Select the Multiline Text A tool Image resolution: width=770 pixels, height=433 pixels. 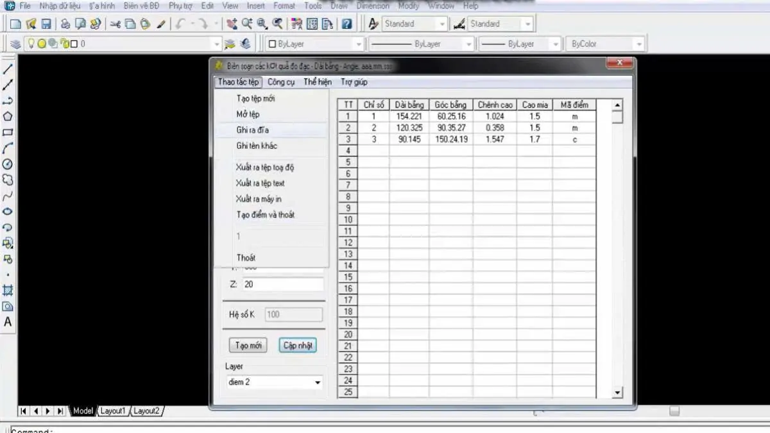click(8, 322)
